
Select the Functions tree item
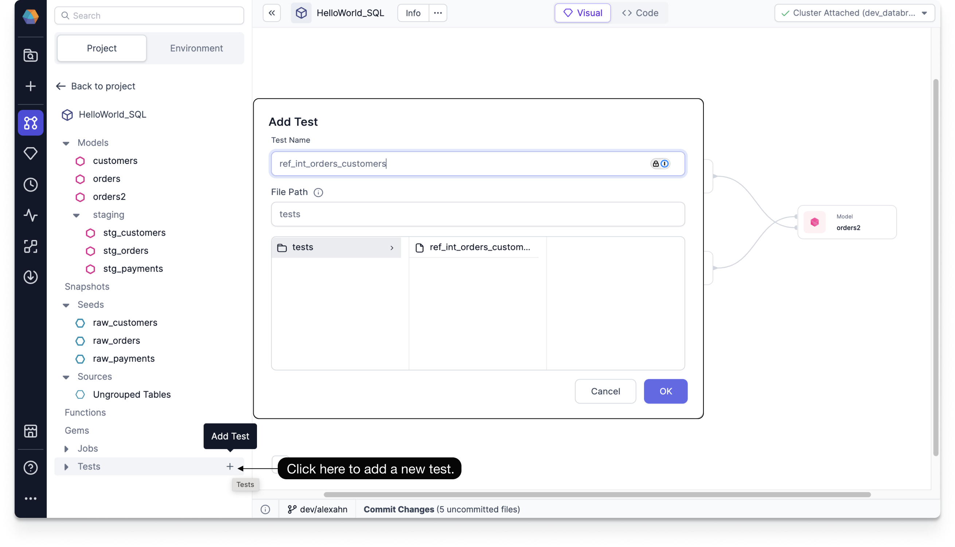tap(85, 413)
